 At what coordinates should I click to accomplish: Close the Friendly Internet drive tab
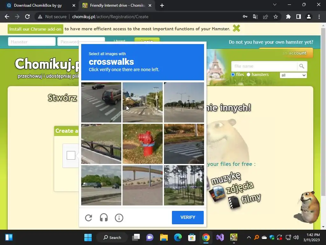click(150, 6)
